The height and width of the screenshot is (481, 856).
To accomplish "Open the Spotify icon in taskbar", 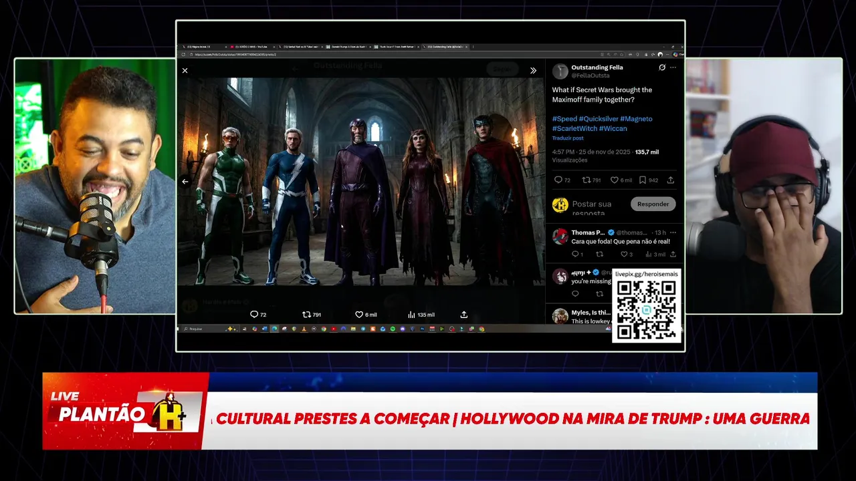I will 393,329.
